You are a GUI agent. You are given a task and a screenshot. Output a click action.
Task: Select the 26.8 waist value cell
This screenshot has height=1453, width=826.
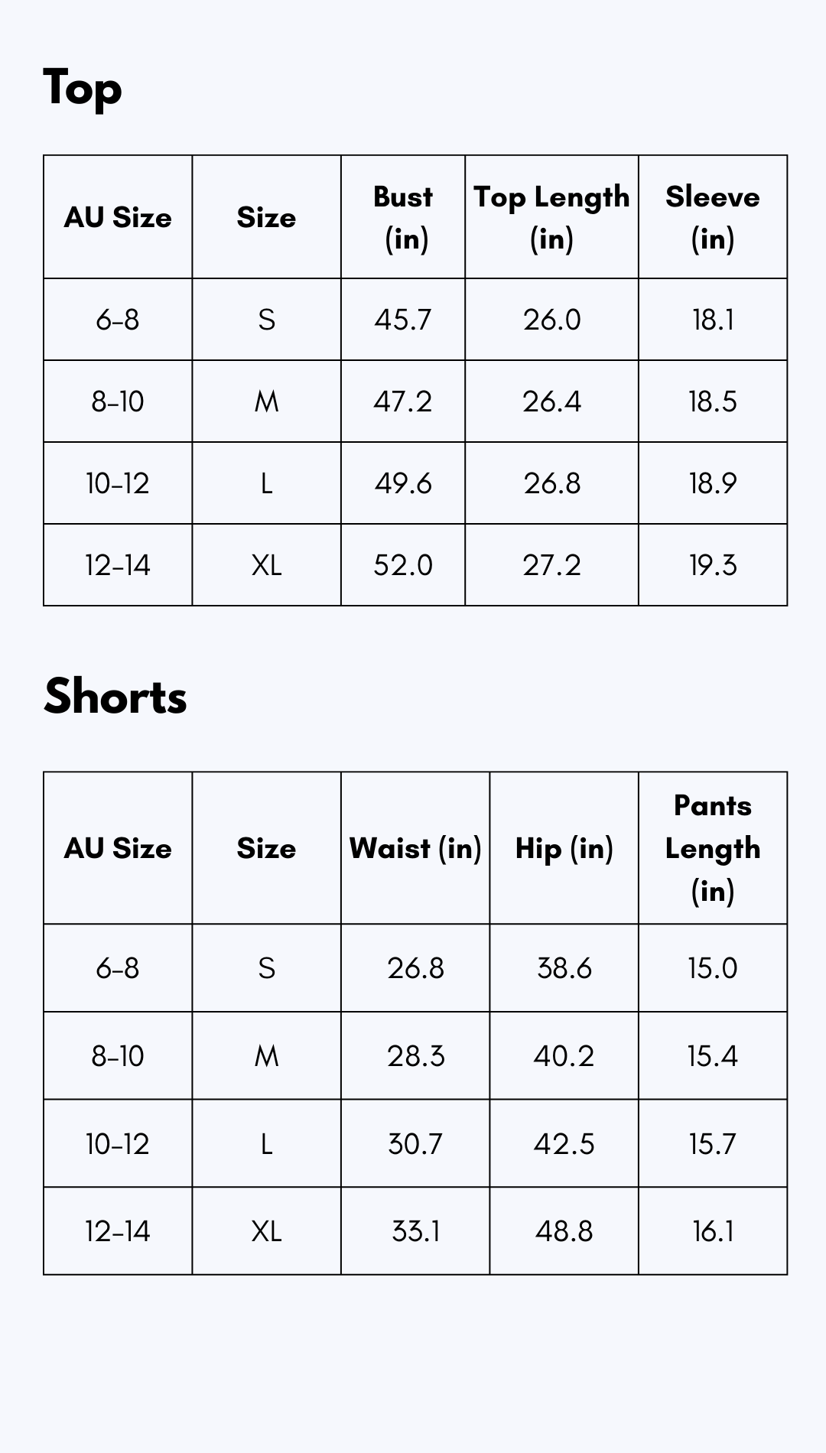pos(415,968)
